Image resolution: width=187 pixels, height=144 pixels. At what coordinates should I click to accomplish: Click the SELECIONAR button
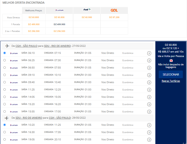(x=171, y=74)
